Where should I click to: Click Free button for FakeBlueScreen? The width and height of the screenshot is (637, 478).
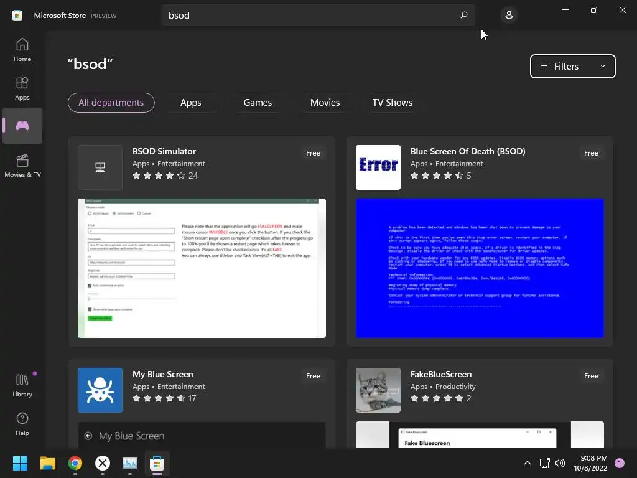(x=591, y=376)
